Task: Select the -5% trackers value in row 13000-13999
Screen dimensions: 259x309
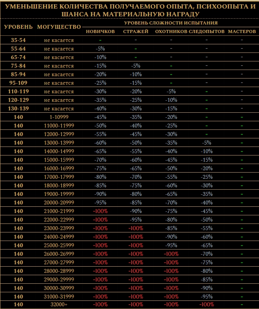Action: click(x=206, y=143)
